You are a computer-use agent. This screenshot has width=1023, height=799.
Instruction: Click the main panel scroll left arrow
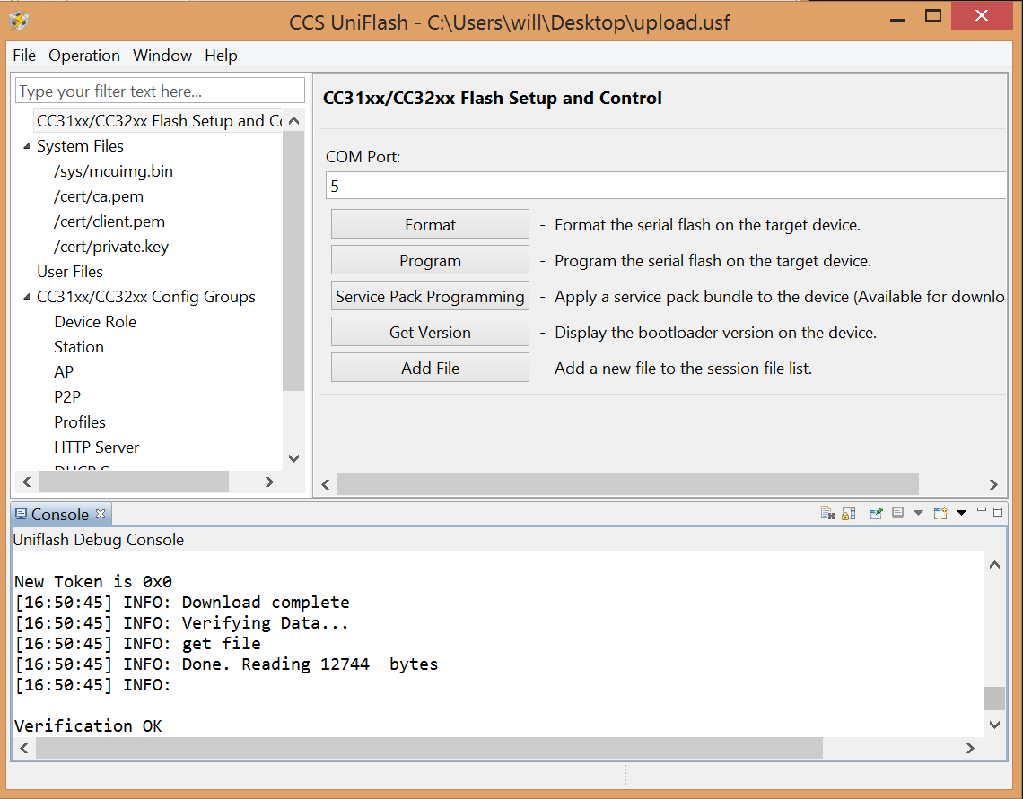(326, 484)
